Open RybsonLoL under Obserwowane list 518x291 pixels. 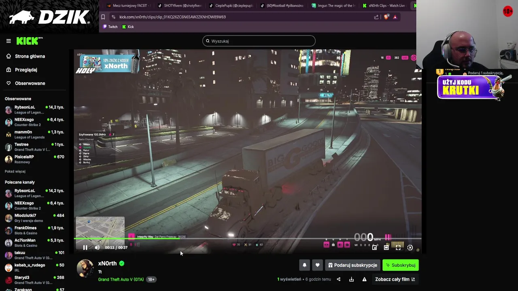[34, 110]
